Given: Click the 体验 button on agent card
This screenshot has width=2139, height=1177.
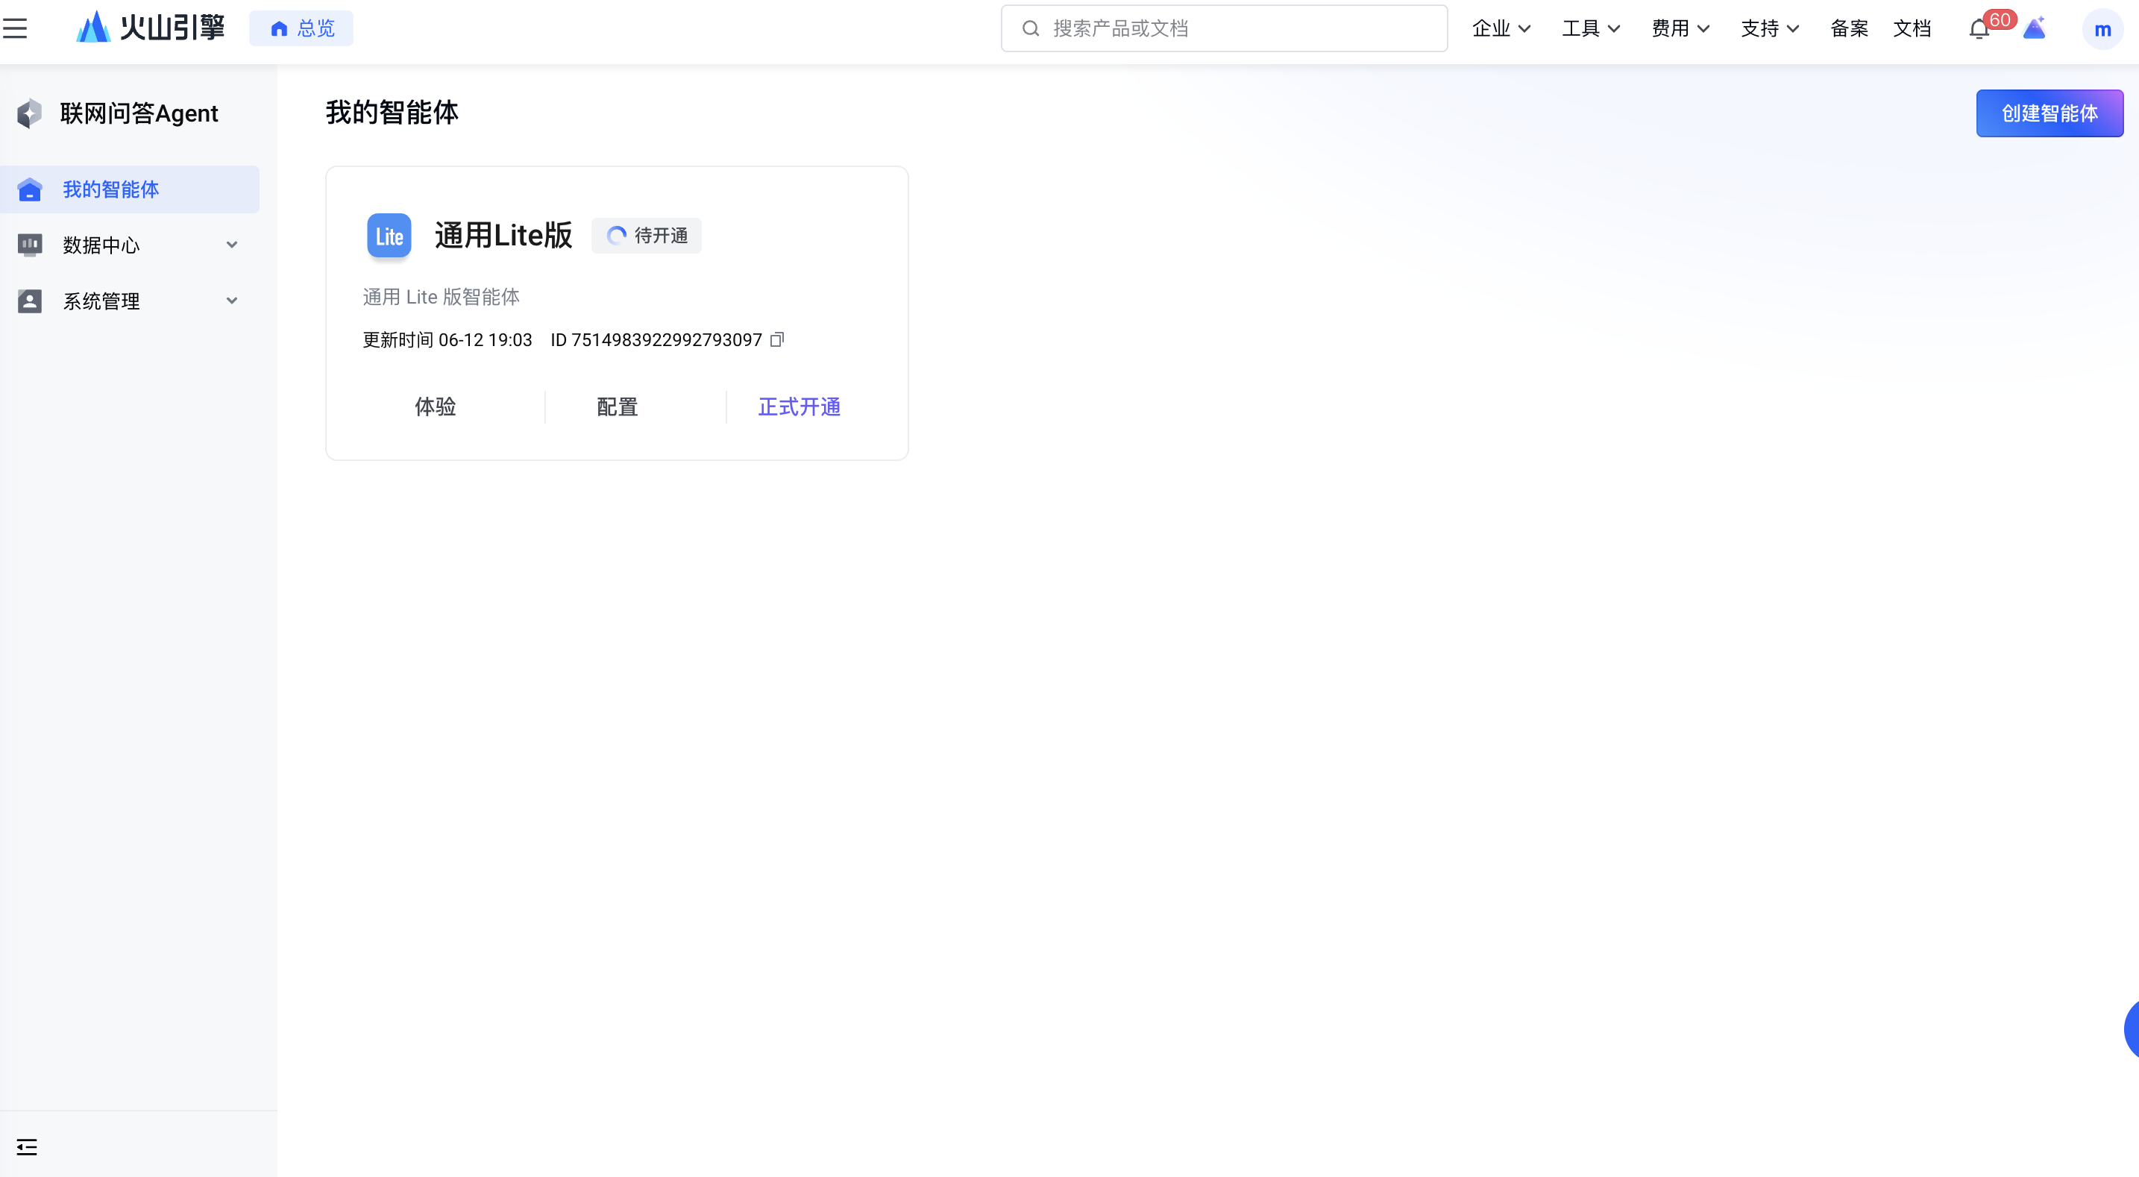Looking at the screenshot, I should point(435,407).
